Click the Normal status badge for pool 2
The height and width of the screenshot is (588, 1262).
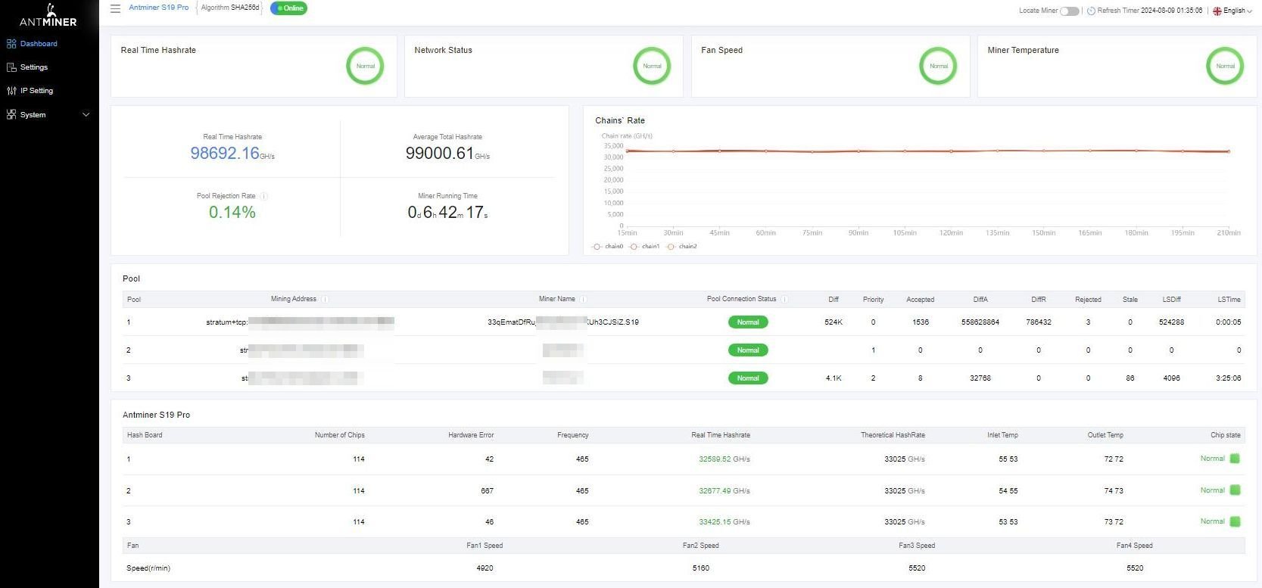[748, 350]
